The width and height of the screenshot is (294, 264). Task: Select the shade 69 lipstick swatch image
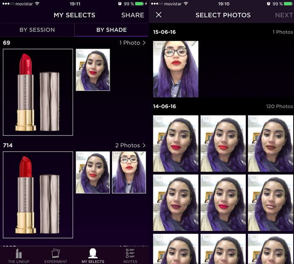(38, 92)
